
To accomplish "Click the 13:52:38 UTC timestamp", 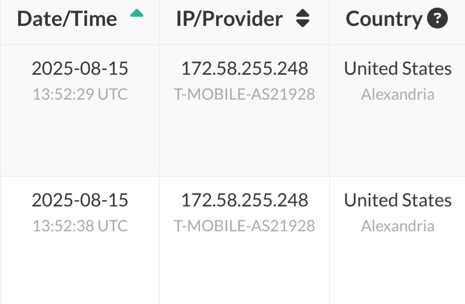I will [x=80, y=225].
